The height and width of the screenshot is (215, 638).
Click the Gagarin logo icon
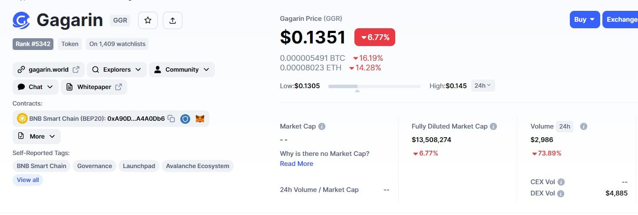point(21,20)
